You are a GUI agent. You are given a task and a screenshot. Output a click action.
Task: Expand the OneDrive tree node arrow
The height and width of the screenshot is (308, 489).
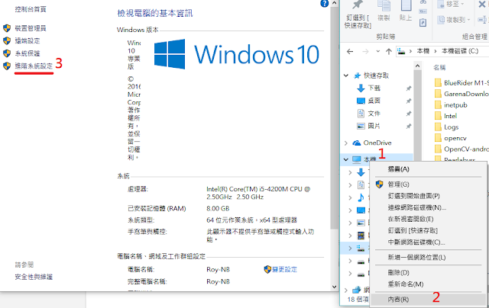tap(346, 143)
